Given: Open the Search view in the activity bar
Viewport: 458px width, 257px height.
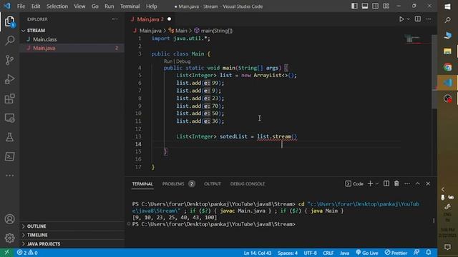Looking at the screenshot, I should coord(9,40).
